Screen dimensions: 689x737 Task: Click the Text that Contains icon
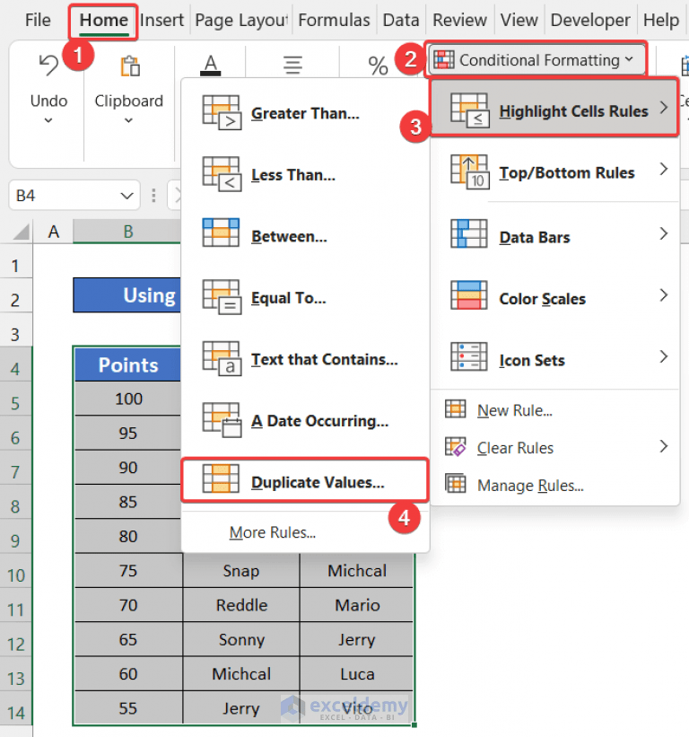[222, 359]
